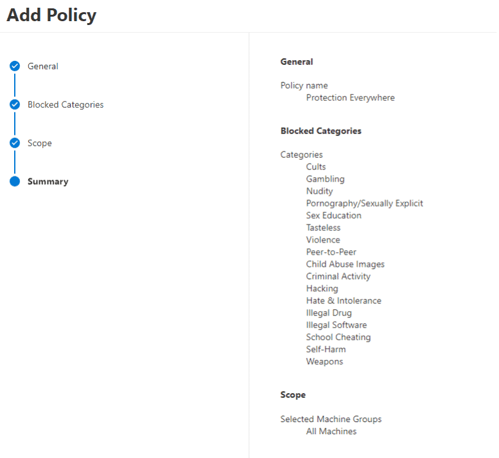This screenshot has width=499, height=458.
Task: Go to the General wizard step
Action: point(43,66)
